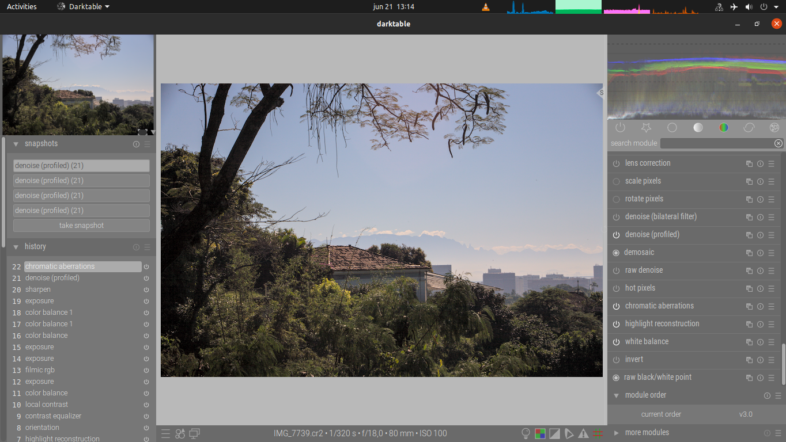
Task: Collapse the history panel
Action: [x=16, y=247]
